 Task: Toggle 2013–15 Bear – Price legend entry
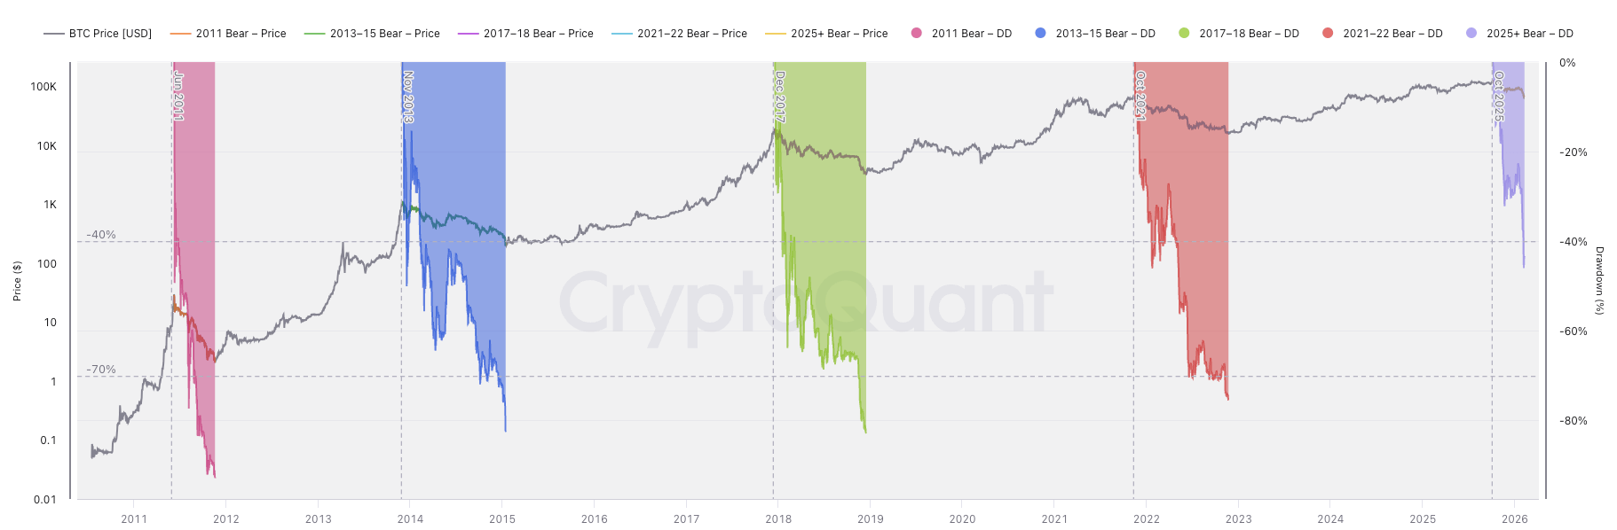point(372,34)
